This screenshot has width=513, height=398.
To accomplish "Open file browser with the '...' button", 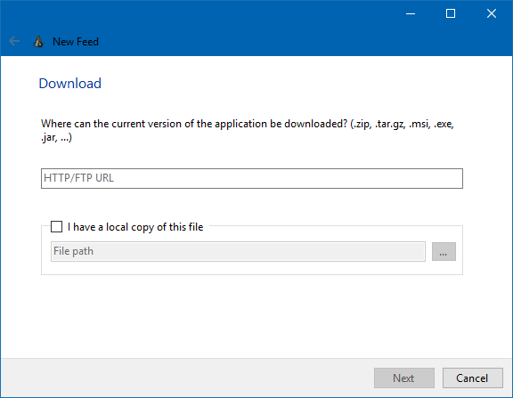I will (444, 251).
